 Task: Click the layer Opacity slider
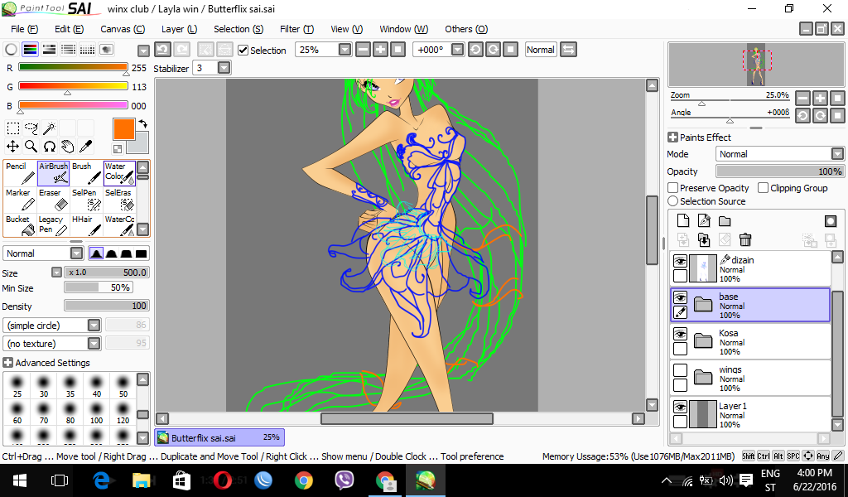coord(780,171)
